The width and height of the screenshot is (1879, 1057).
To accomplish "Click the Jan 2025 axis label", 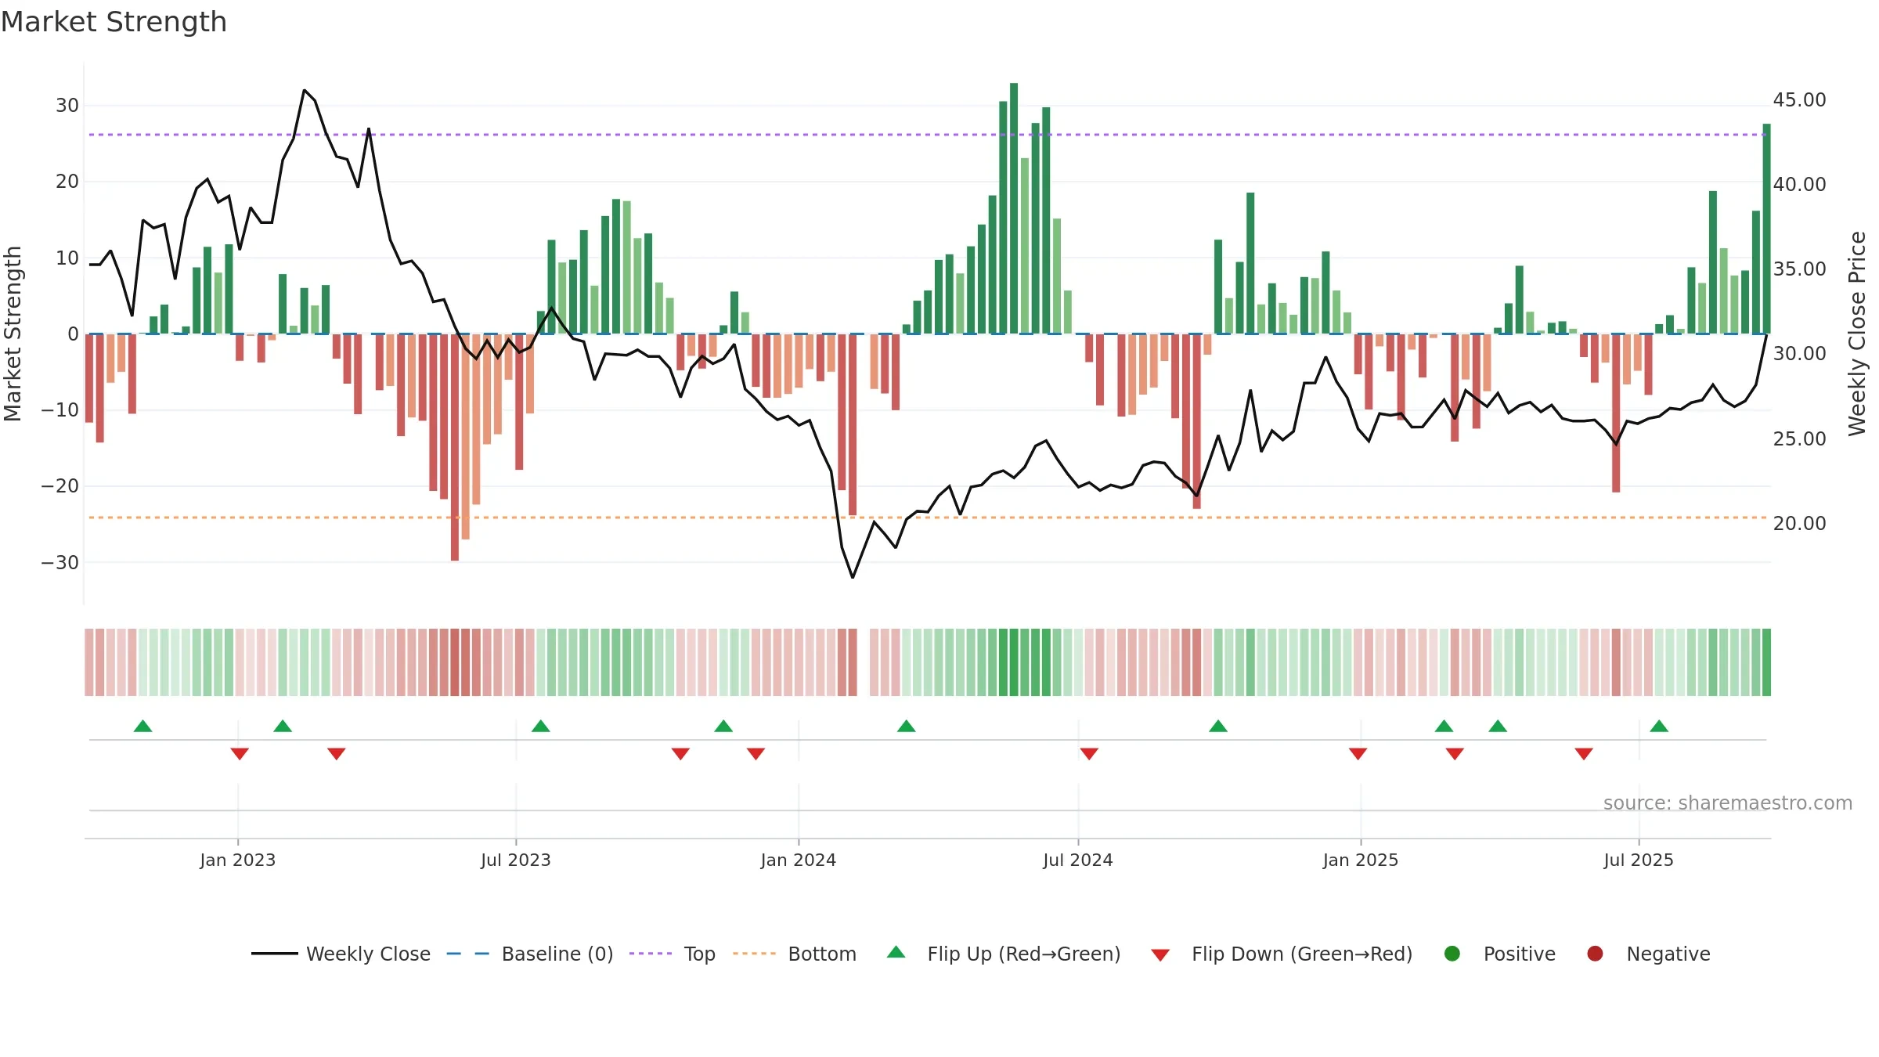I will click(1361, 860).
